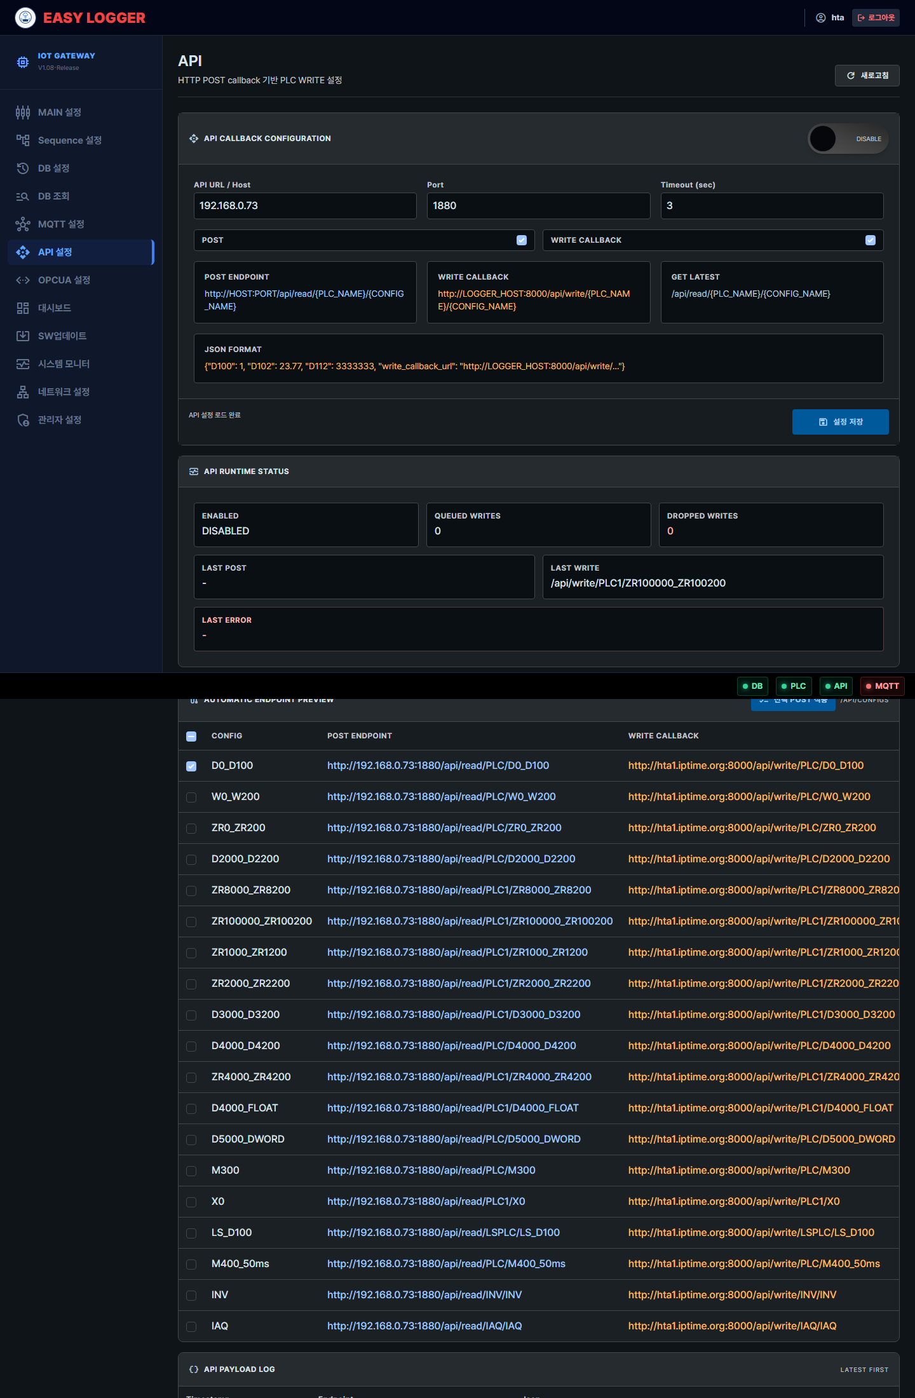Toggle the API callback DISABLE switch

pyautogui.click(x=848, y=139)
